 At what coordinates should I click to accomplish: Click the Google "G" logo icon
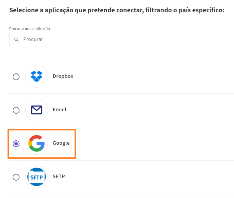point(37,143)
